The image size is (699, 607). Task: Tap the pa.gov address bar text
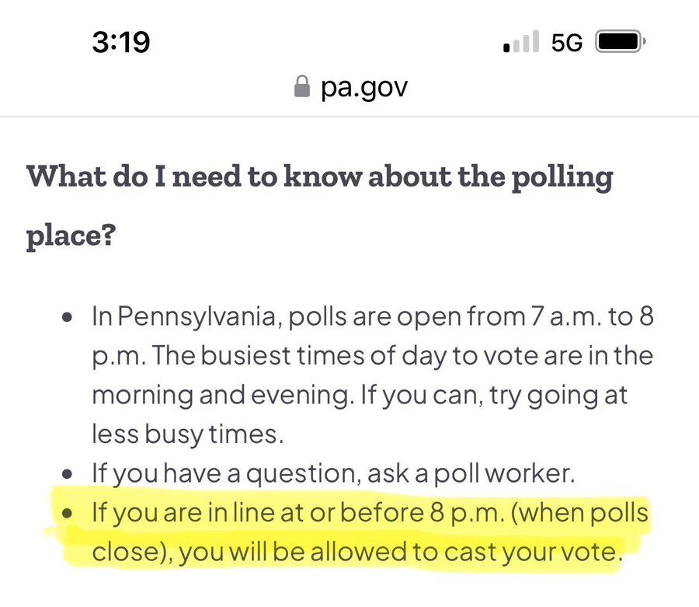[x=364, y=87]
